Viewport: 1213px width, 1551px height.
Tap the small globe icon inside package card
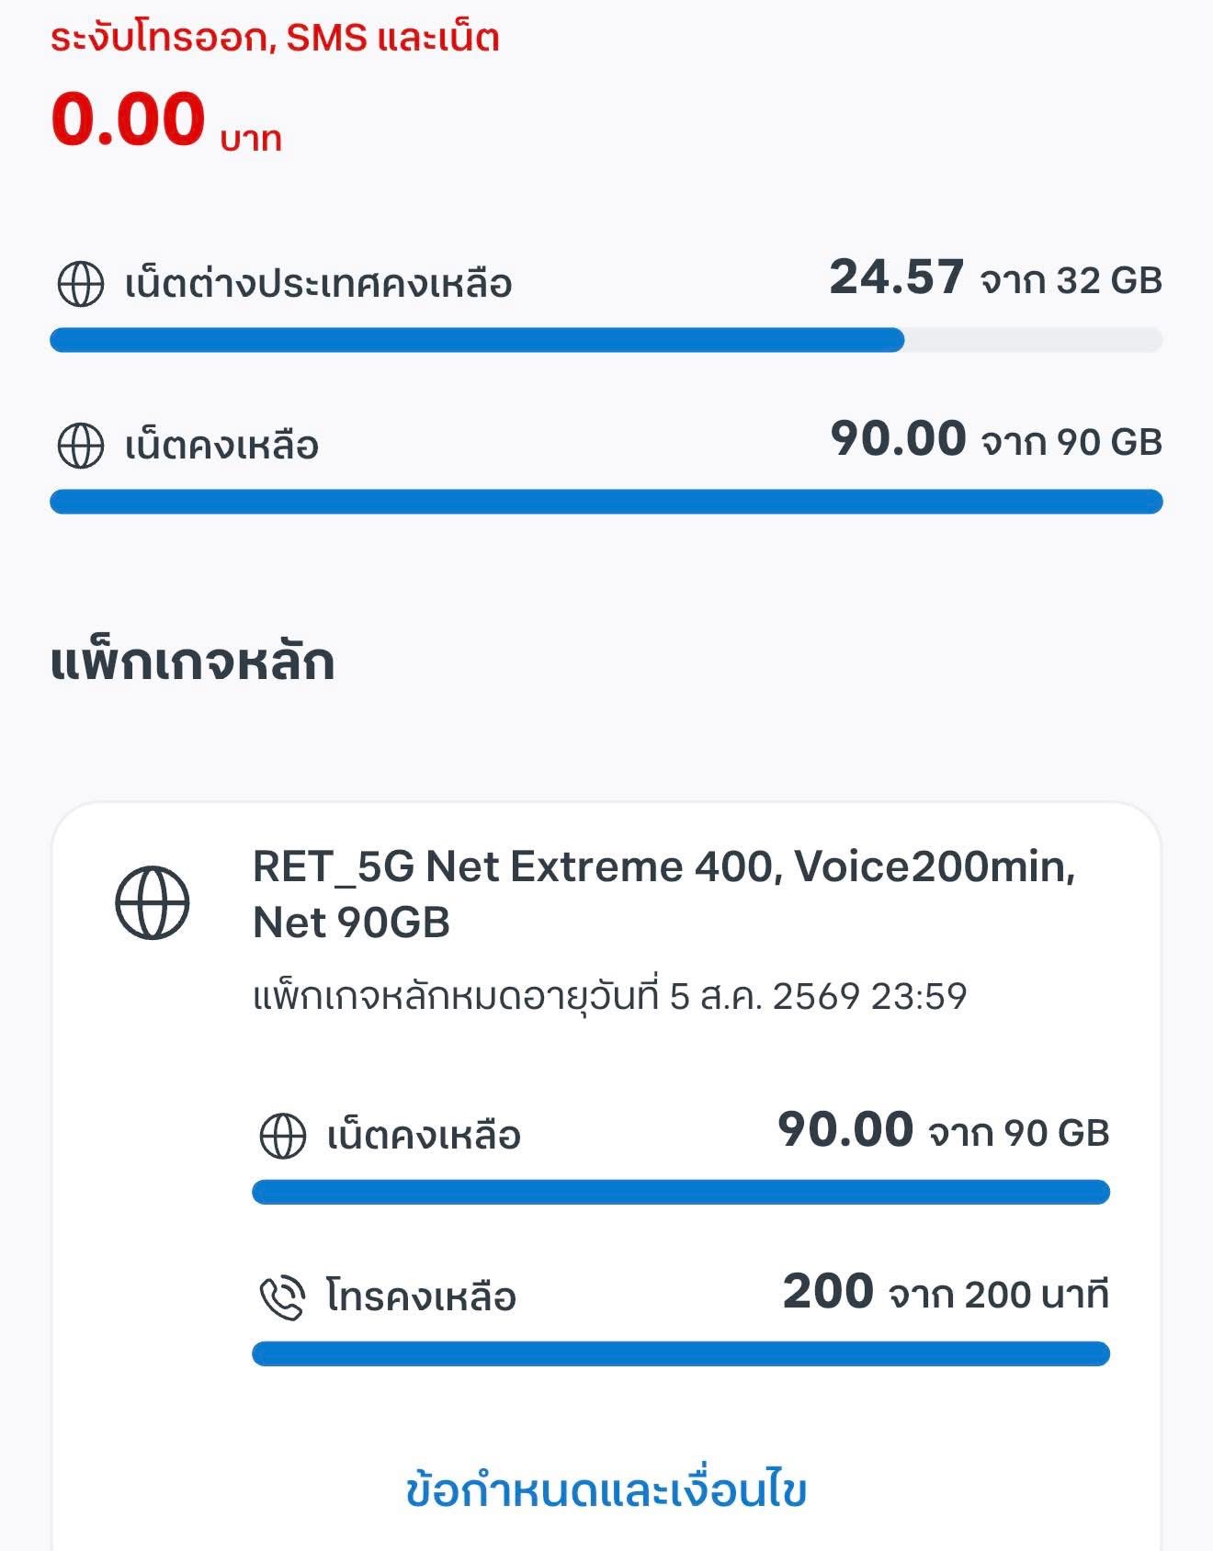(x=283, y=1136)
